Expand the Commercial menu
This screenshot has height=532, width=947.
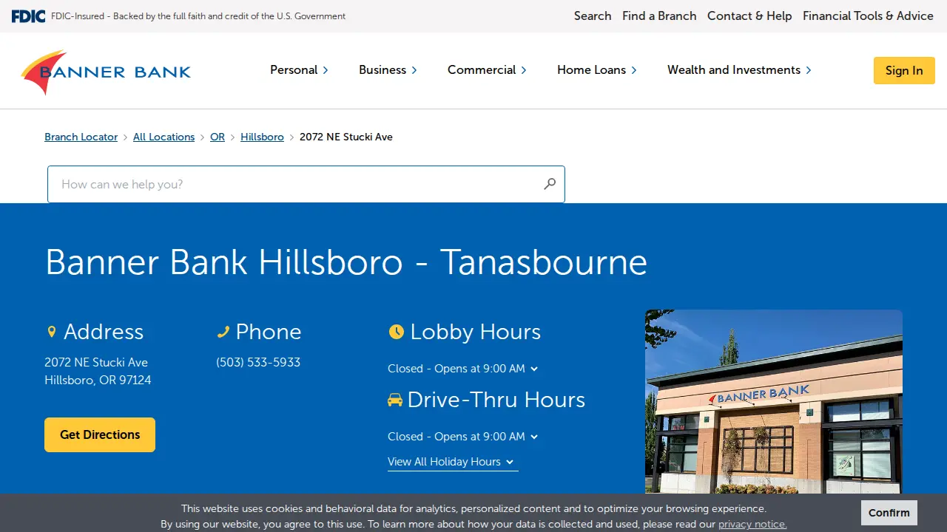(488, 69)
